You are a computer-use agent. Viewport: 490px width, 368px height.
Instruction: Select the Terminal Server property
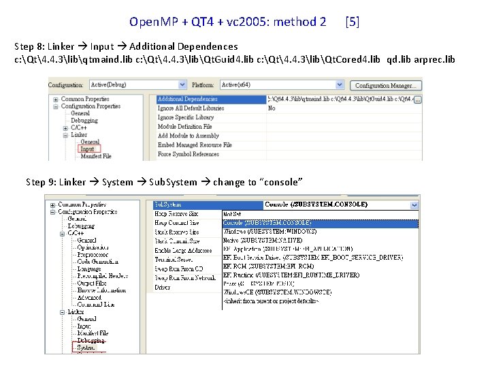click(187, 260)
